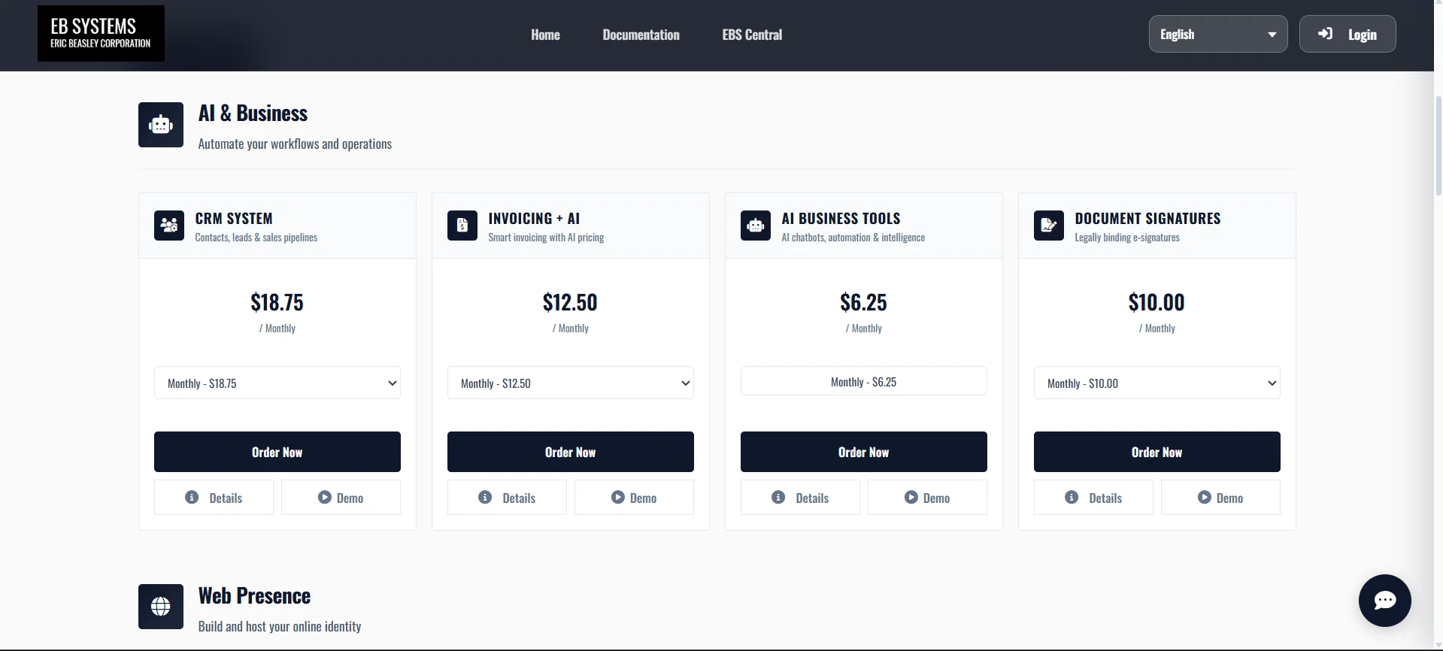Navigate to EBS Central

click(752, 35)
